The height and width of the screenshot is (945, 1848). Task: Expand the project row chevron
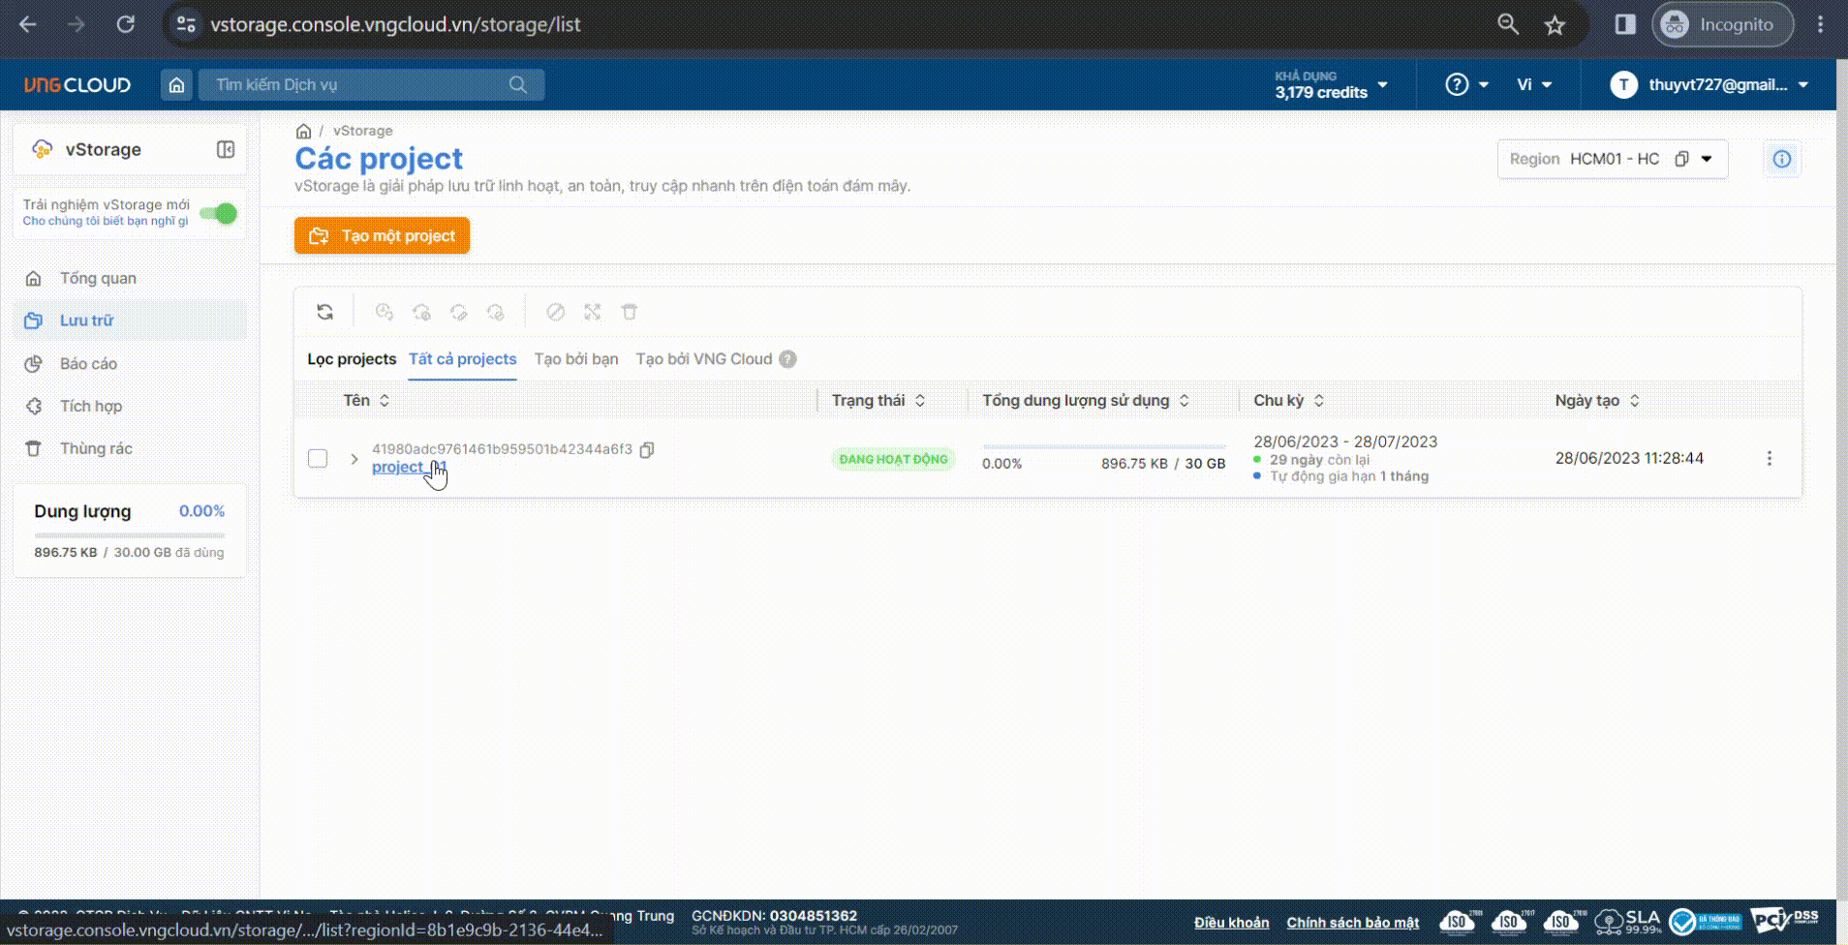tap(354, 459)
